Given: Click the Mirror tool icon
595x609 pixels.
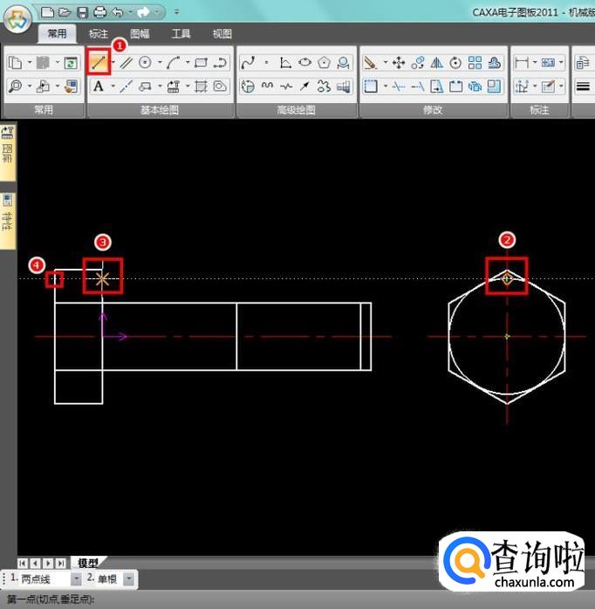Looking at the screenshot, I should tap(436, 63).
